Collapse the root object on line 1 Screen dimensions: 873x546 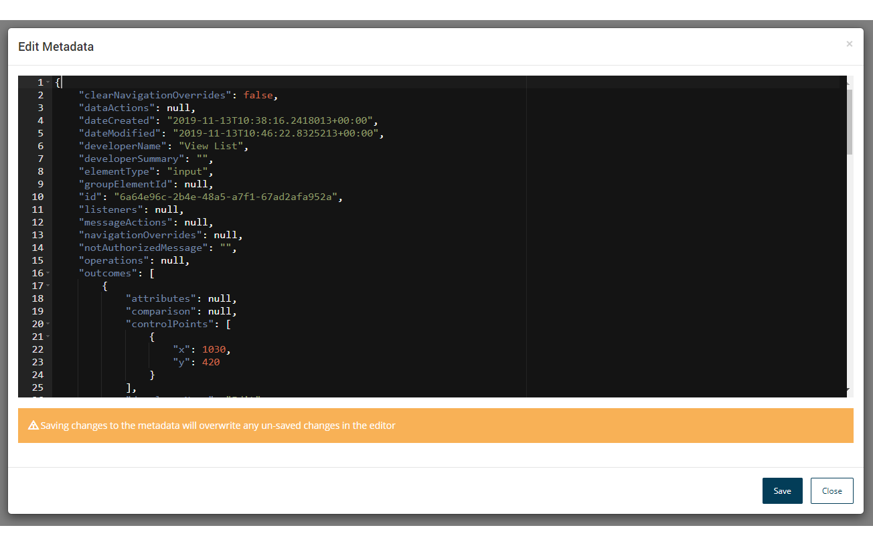[x=48, y=82]
